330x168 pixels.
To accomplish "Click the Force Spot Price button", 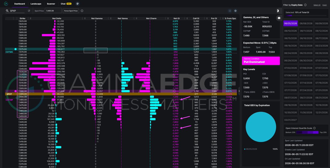I will pos(71,11).
